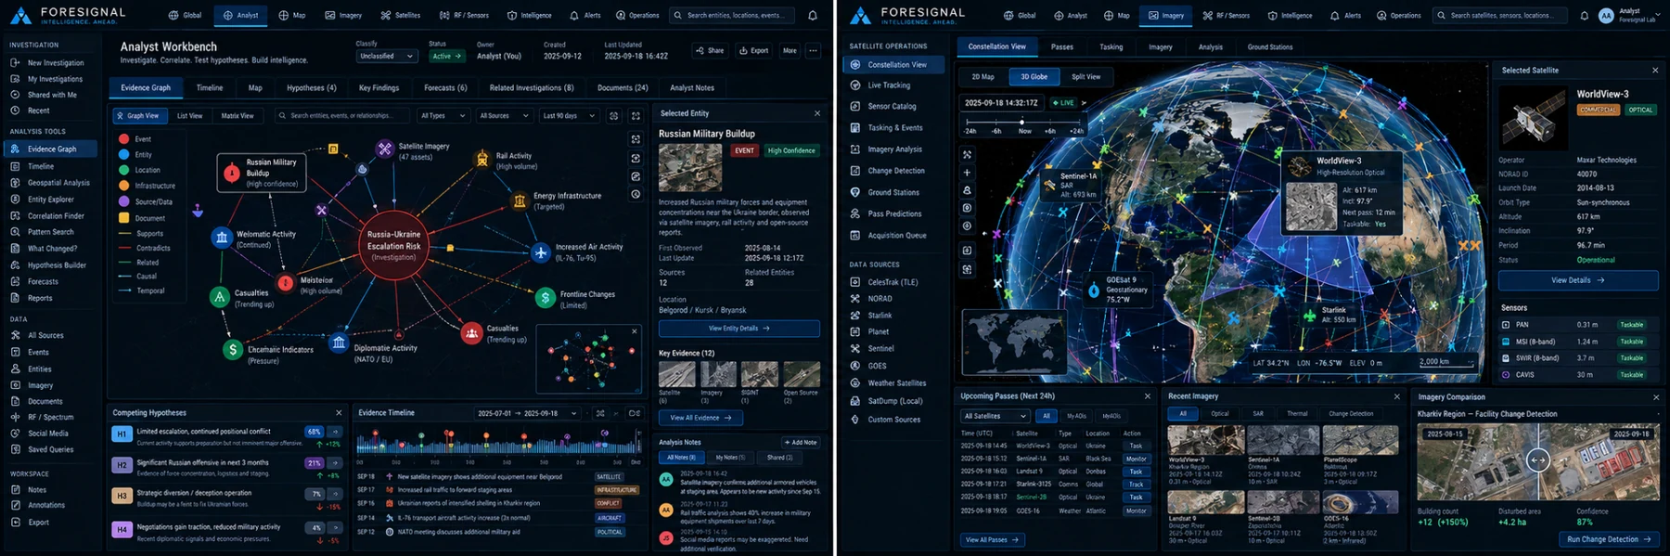
Task: Switch to Passes tab in satellite window
Action: pos(1062,46)
